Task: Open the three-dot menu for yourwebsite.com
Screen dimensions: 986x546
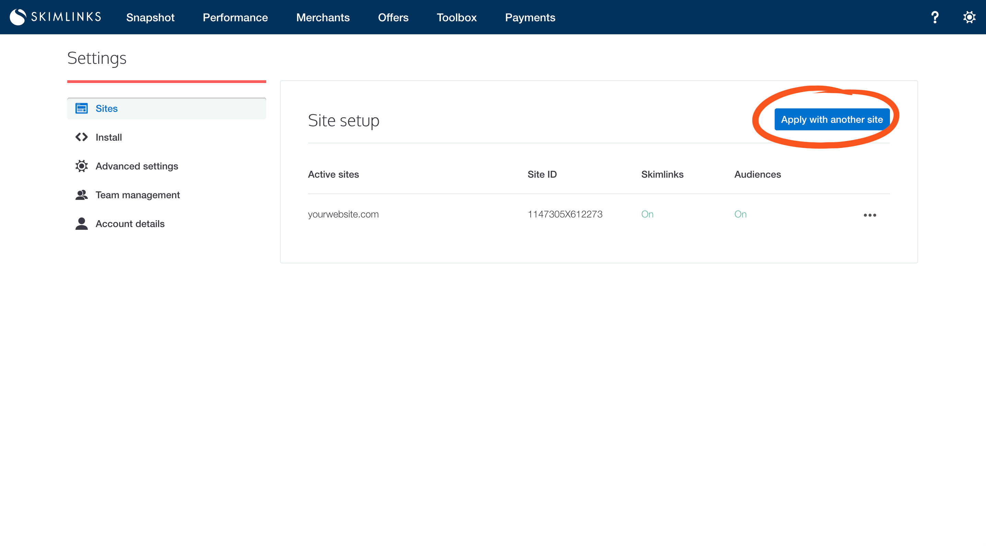Action: coord(870,215)
